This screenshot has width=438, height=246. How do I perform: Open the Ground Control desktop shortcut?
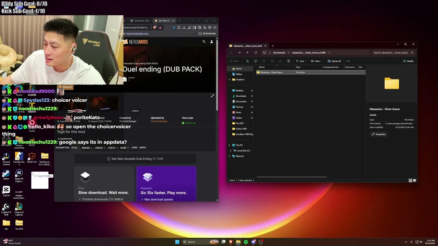click(6, 159)
